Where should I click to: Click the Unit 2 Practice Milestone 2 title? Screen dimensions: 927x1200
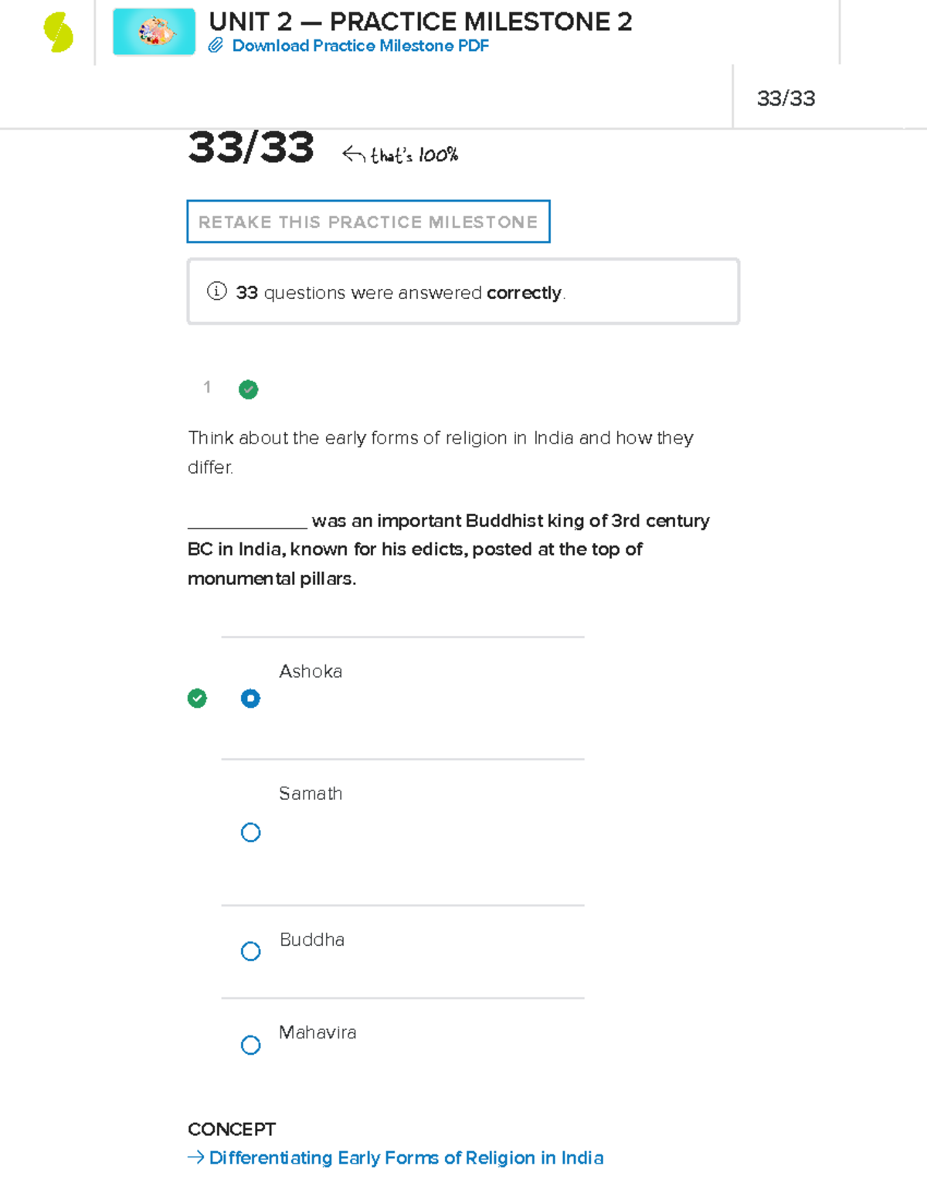420,22
